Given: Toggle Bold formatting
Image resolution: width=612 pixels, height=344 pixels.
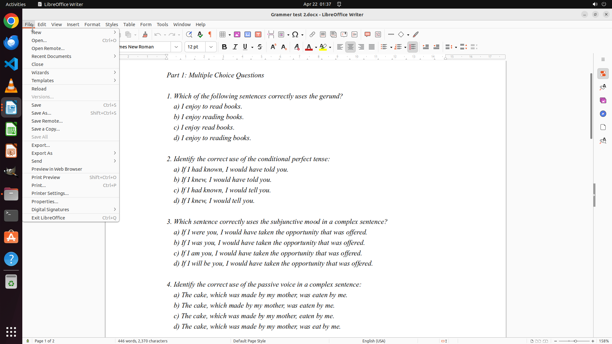Looking at the screenshot, I should (x=224, y=47).
